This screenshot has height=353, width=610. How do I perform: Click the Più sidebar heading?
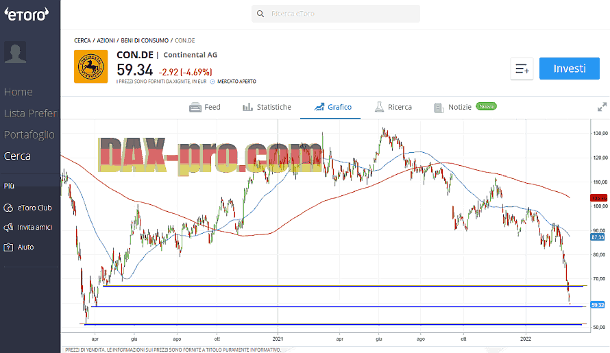(9, 186)
